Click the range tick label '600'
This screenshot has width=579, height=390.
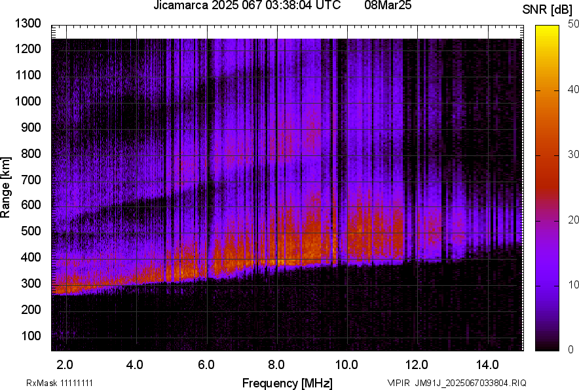pos(31,205)
